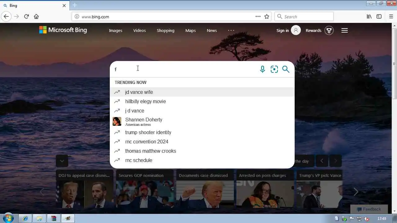Open page actions three-dot menu
The height and width of the screenshot is (223, 397).
click(258, 16)
